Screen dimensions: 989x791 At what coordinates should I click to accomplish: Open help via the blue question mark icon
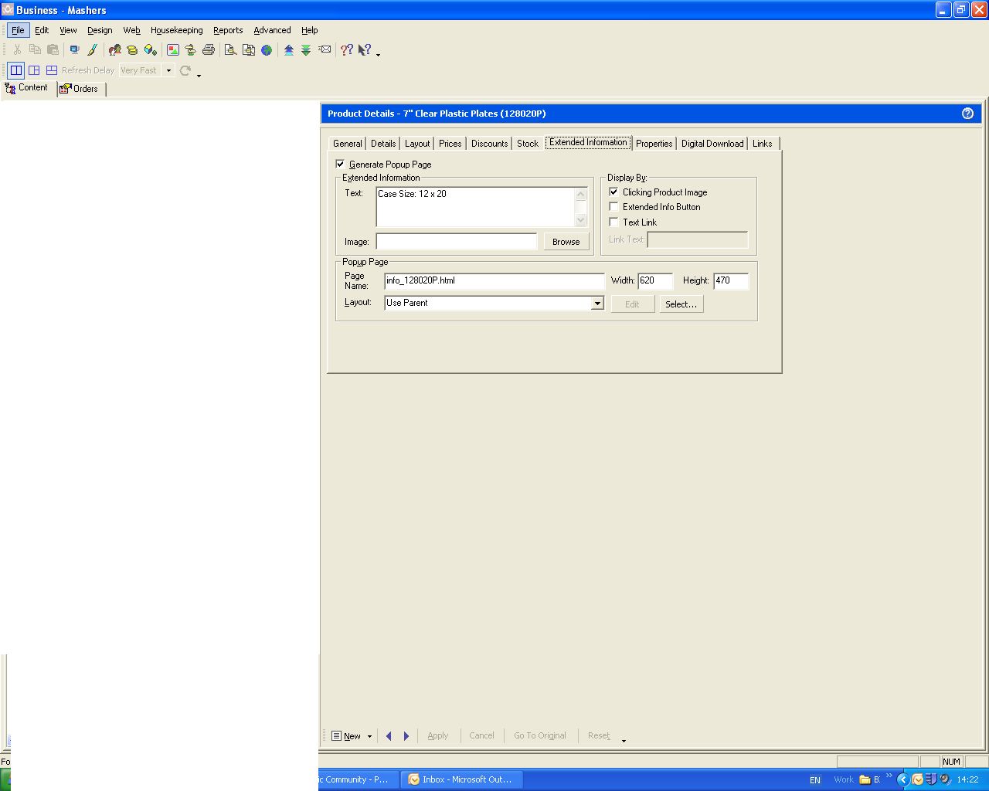click(967, 114)
